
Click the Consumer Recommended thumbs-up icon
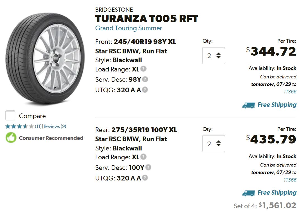coord(11,138)
